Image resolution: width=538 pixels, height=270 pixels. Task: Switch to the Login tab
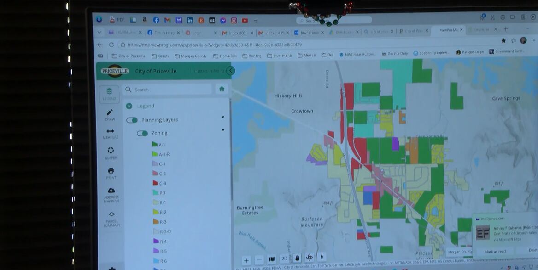coord(201,33)
